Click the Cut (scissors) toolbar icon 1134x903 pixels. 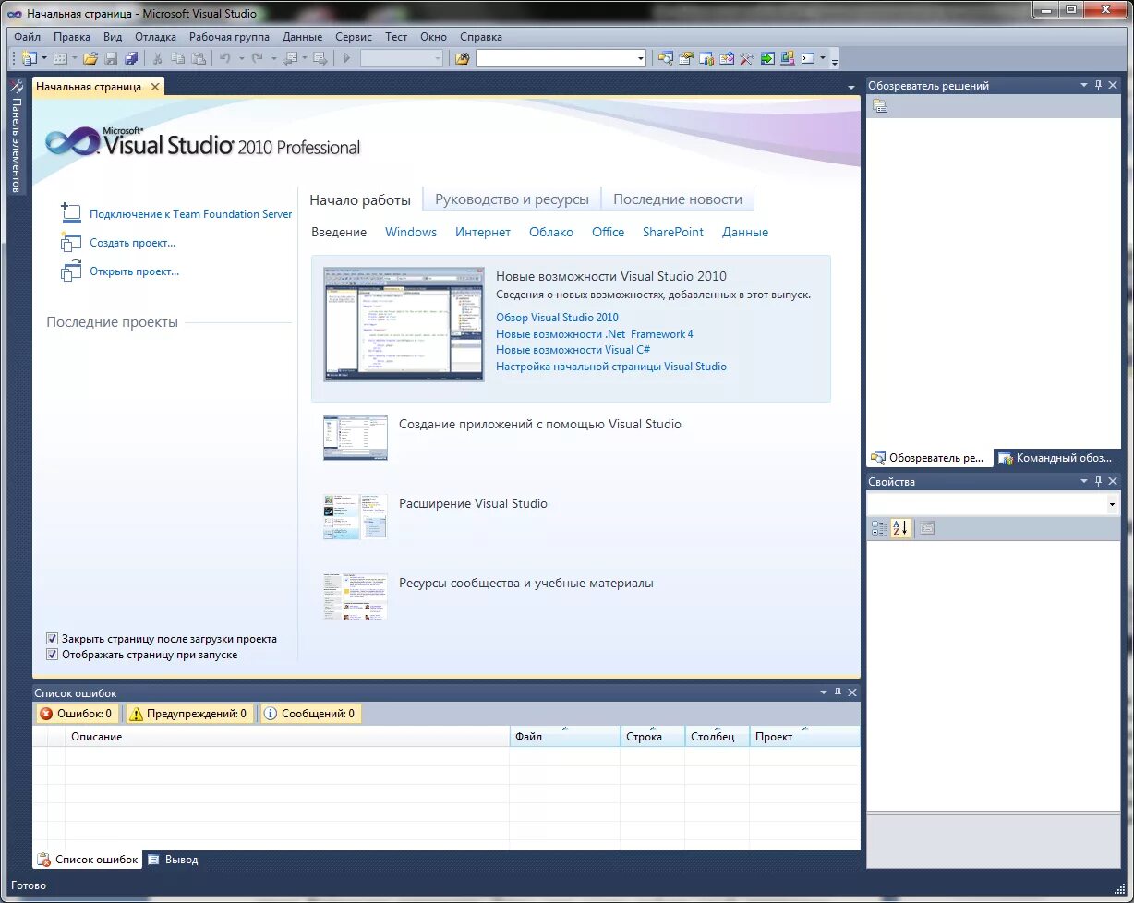coord(157,58)
